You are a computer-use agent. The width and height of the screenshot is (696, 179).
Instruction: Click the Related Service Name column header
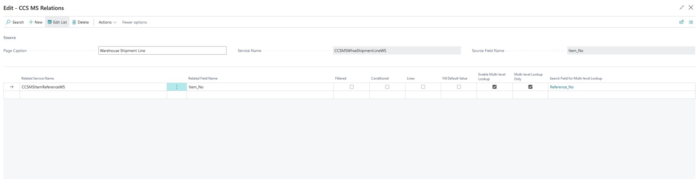38,78
